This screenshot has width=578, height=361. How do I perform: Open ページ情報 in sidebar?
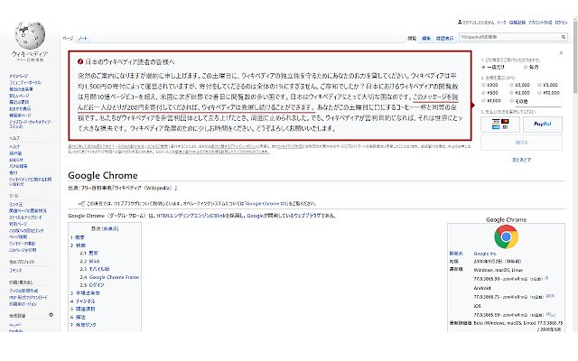tap(18, 236)
